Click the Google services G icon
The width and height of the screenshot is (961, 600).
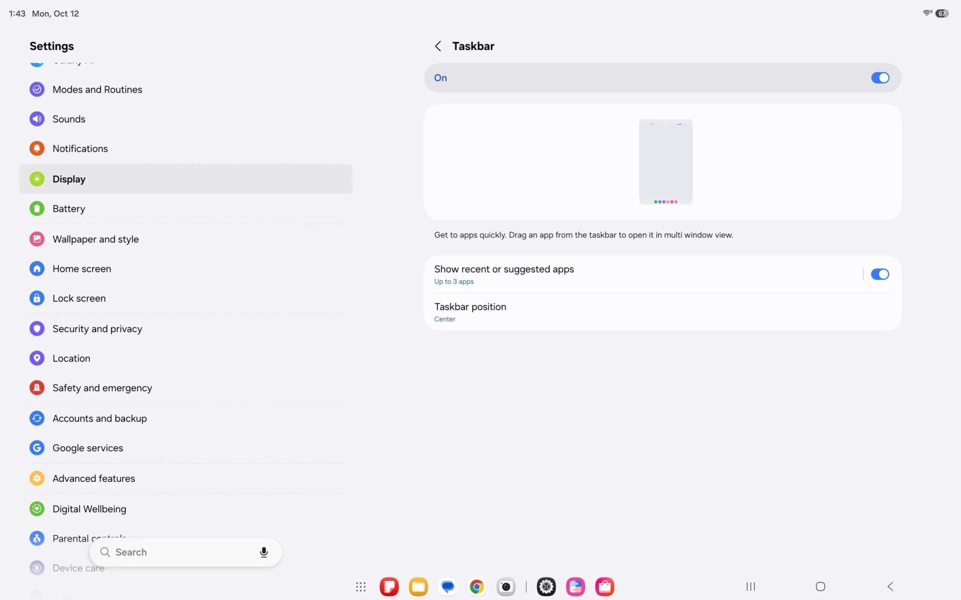coord(37,448)
